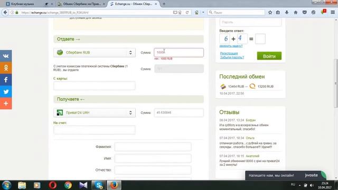Image resolution: width=338 pixels, height=190 pixels.
Task: Open more share options plus icon
Action: (x=6, y=103)
